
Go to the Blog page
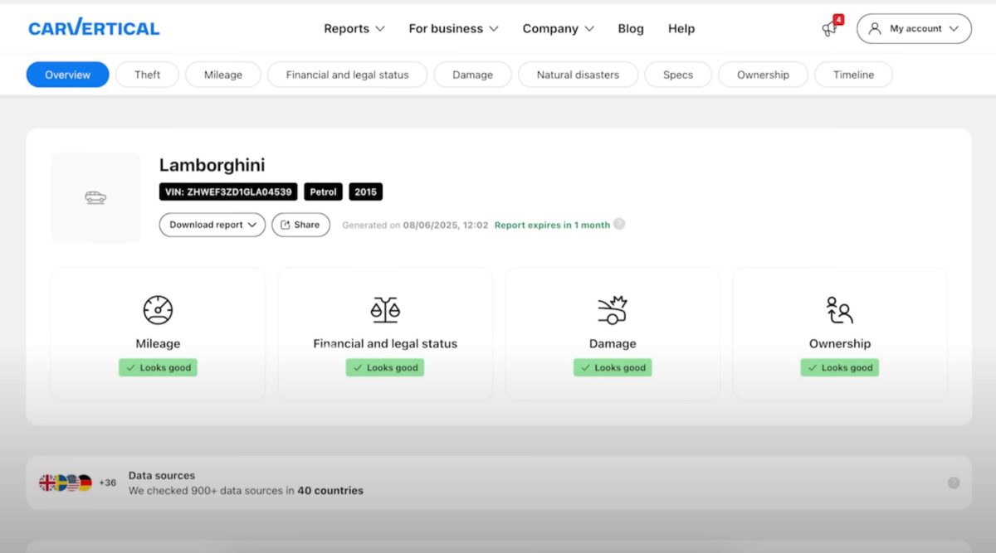pyautogui.click(x=631, y=28)
